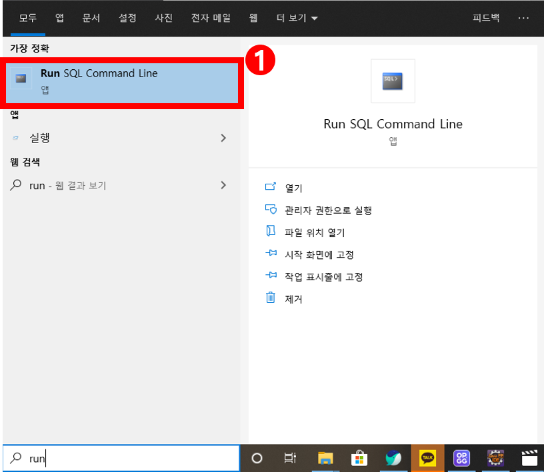
Task: Click the 실행 app icon
Action: (15, 138)
